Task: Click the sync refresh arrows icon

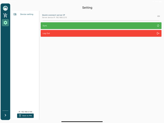Action: coord(158,26)
